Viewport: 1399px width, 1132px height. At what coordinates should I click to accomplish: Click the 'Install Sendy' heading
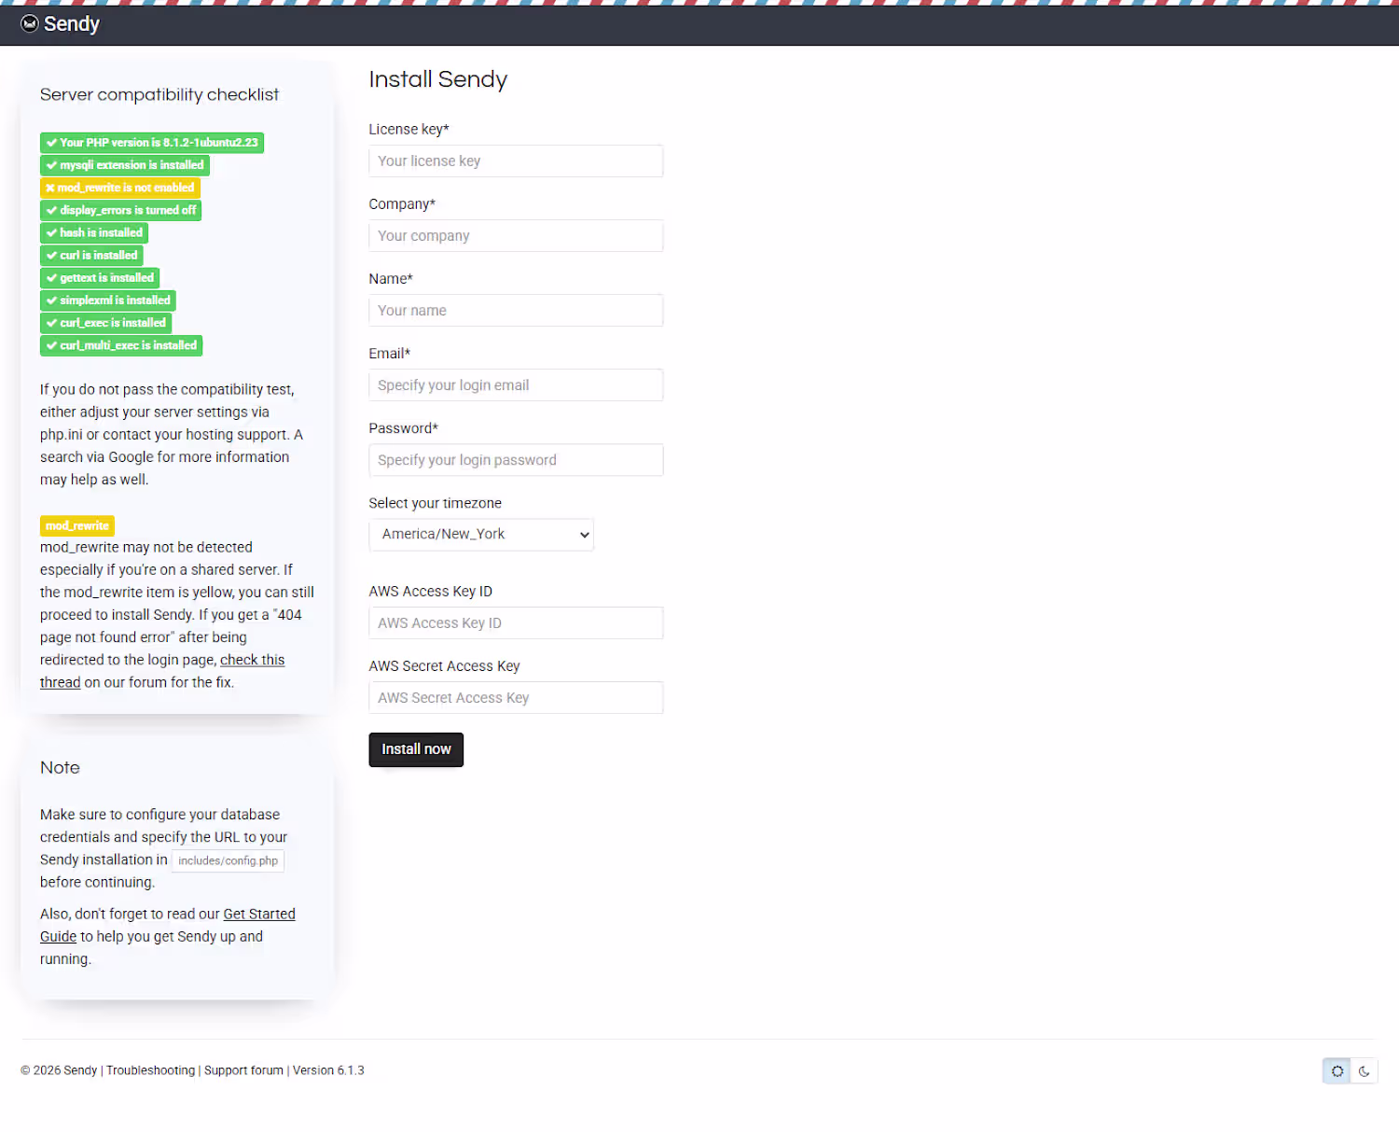click(x=438, y=79)
